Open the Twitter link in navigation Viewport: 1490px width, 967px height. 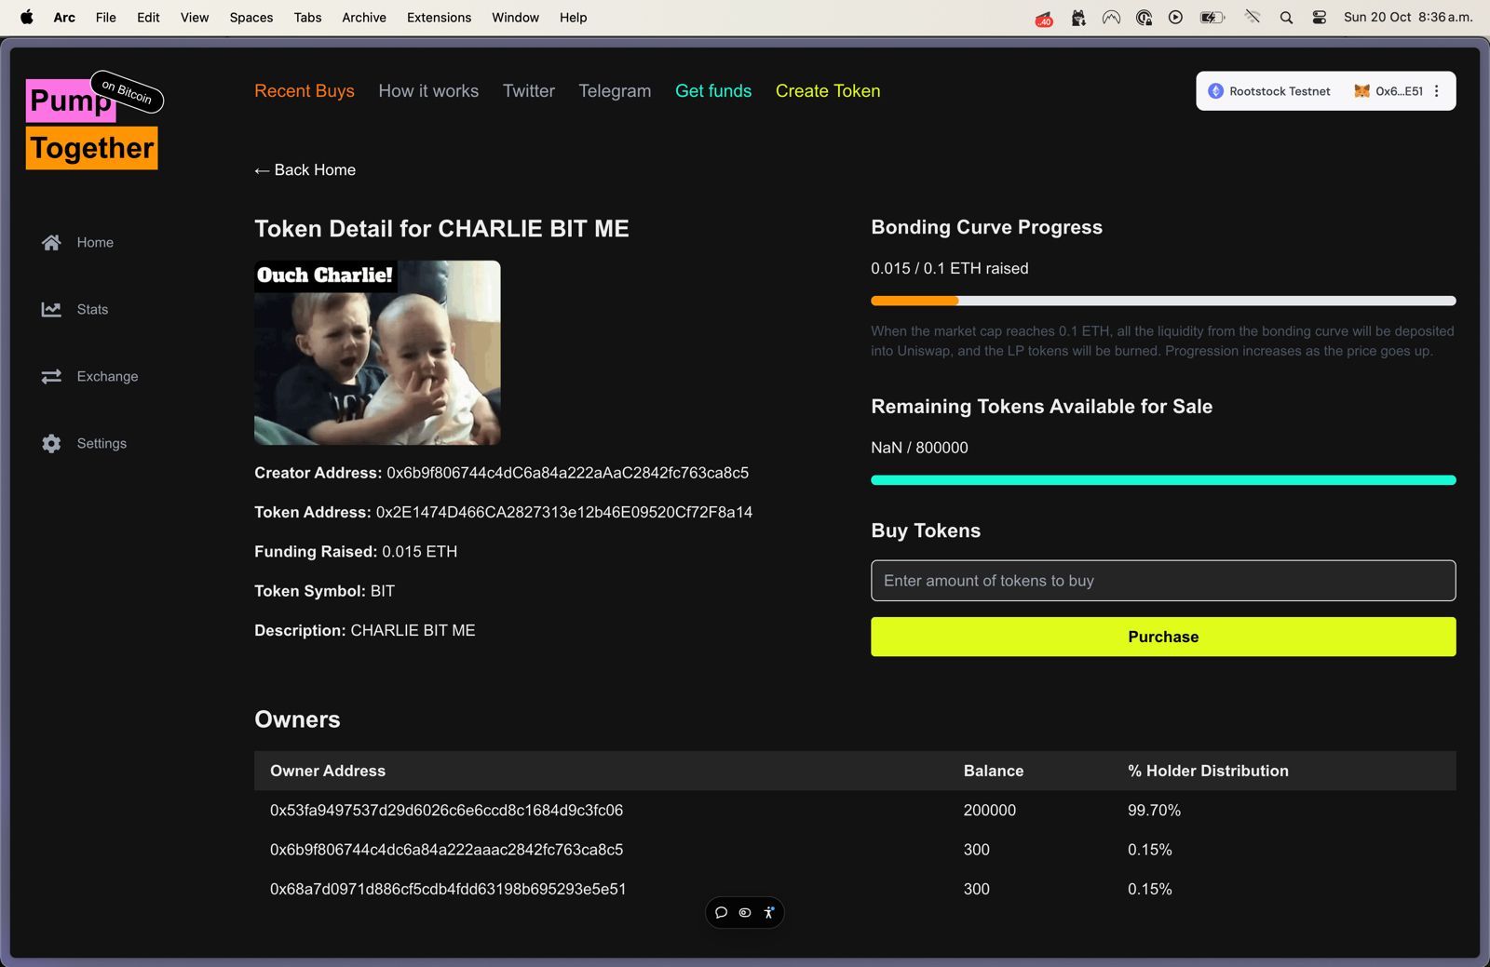529,90
